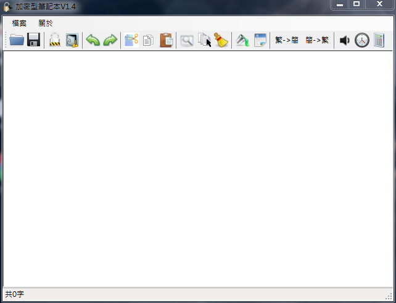The image size is (396, 303).
Task: Click inside the empty text editing area
Action: point(198,169)
